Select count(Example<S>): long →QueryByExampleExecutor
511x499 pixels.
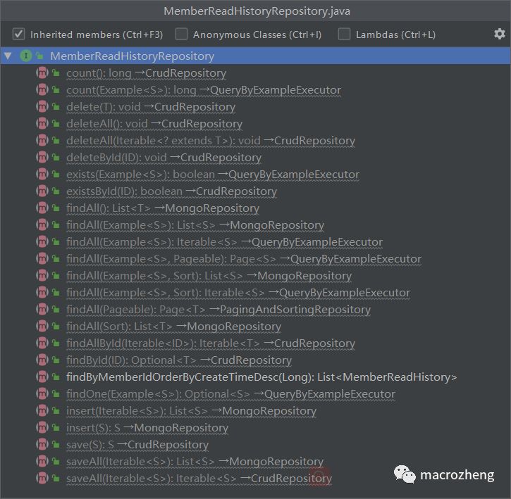point(204,90)
